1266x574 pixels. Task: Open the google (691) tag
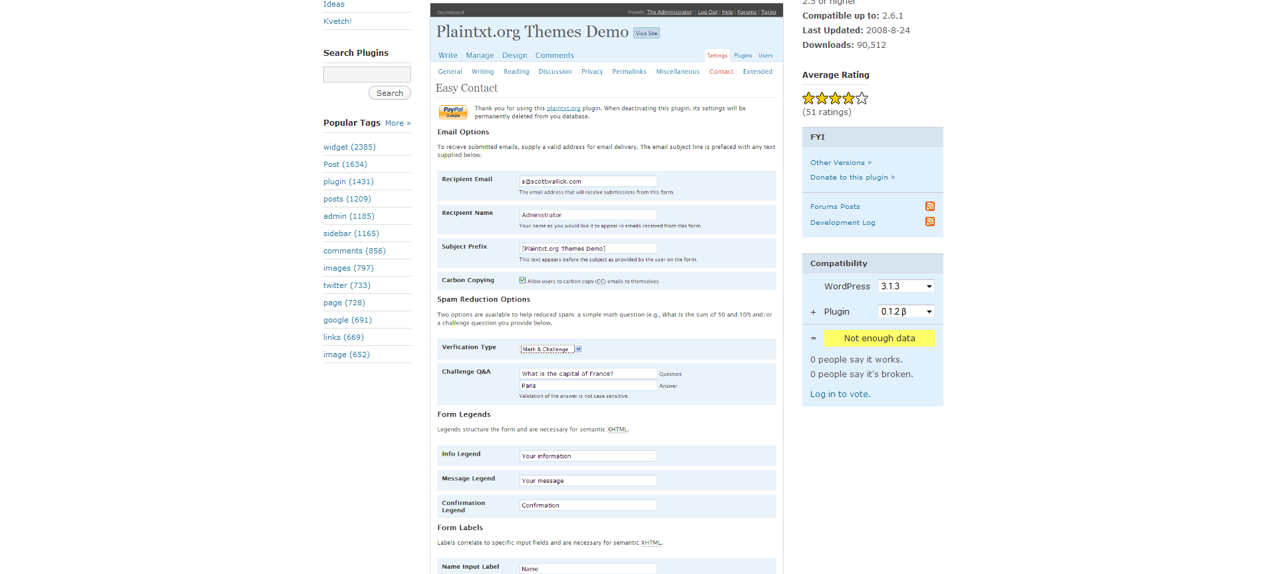click(347, 320)
